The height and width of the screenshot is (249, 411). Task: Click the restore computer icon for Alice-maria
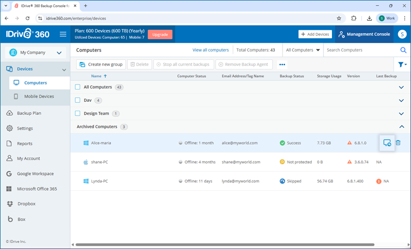tap(387, 143)
